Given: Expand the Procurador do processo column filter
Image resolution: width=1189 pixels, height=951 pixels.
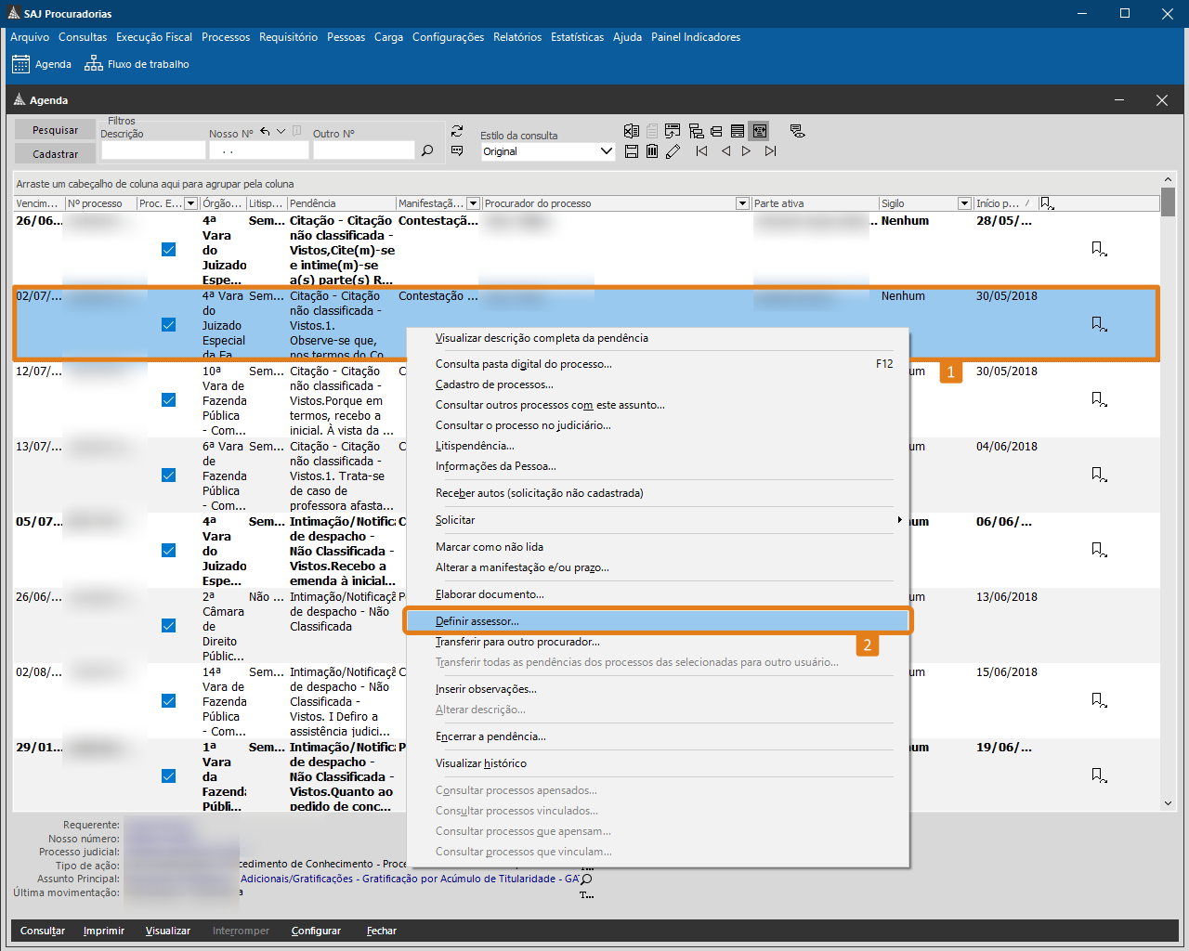Looking at the screenshot, I should click(742, 203).
